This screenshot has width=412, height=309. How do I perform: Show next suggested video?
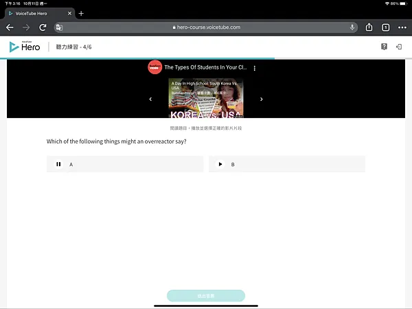point(261,99)
